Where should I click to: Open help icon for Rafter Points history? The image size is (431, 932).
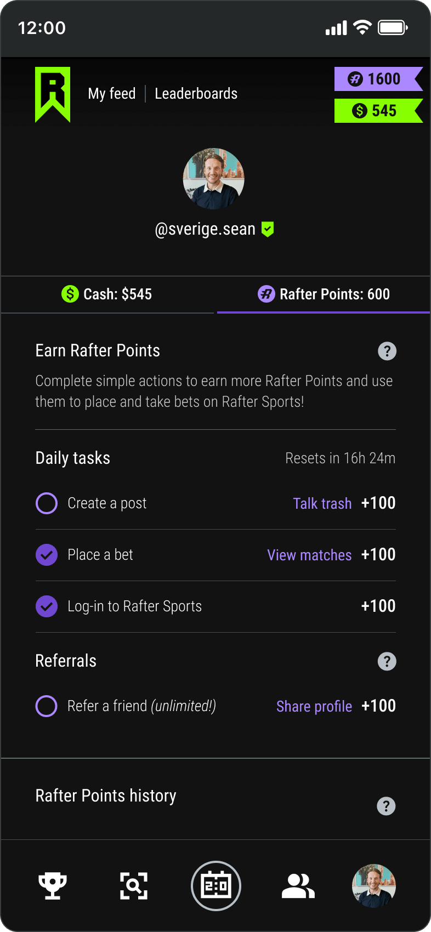(386, 806)
